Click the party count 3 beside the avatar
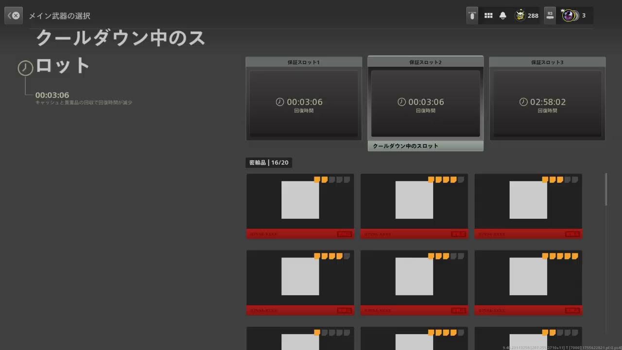 coord(584,16)
